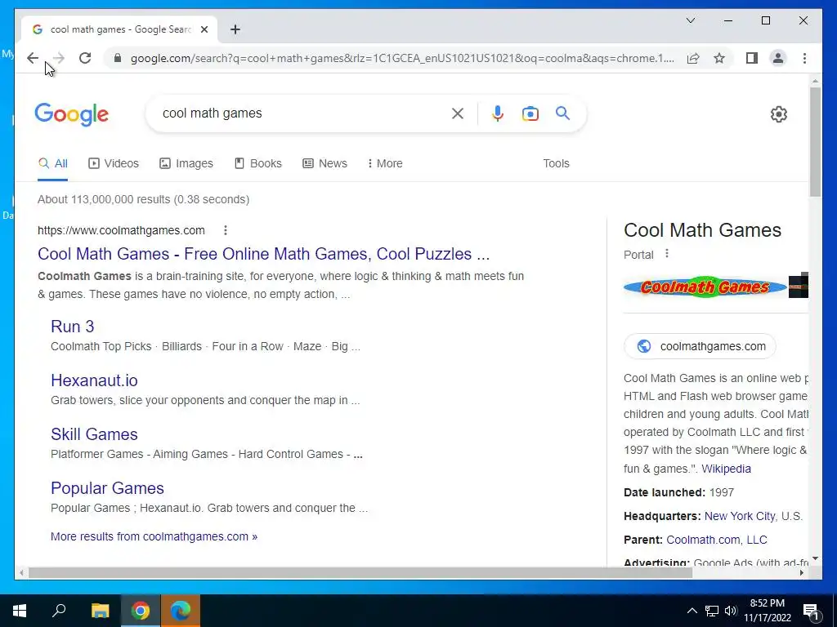The height and width of the screenshot is (627, 837).
Task: Show hidden system tray icons
Action: click(x=692, y=611)
